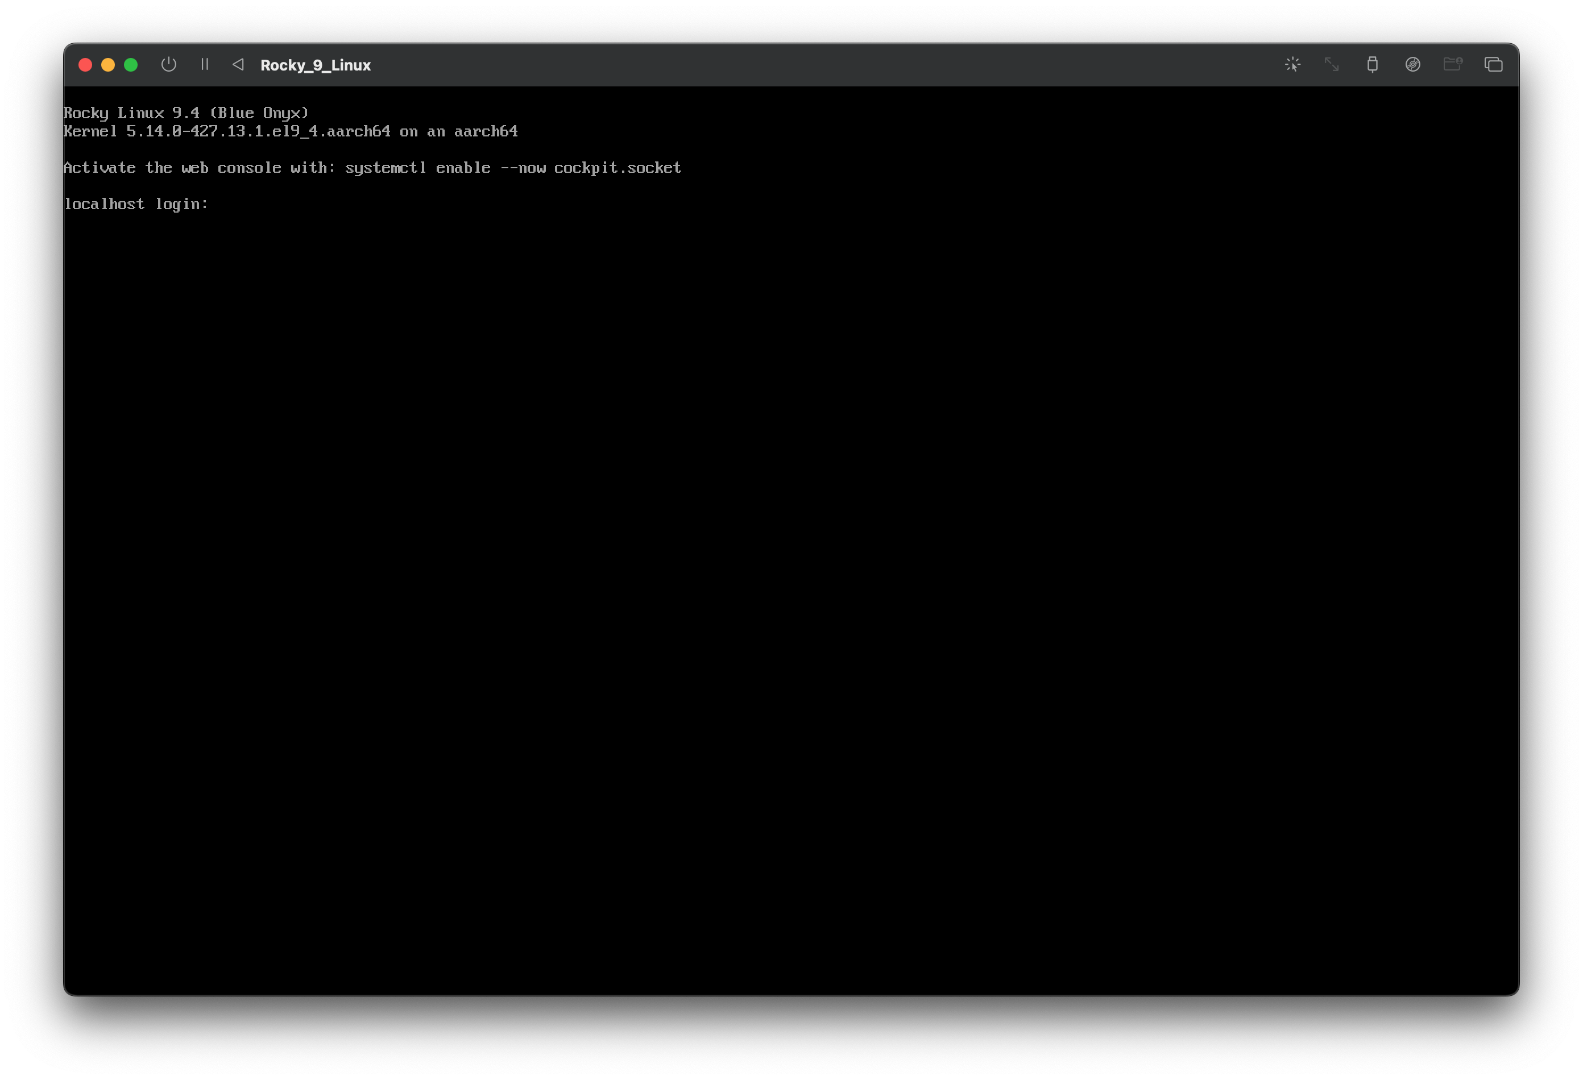The image size is (1583, 1080).
Task: Click the power button for the VM
Action: pos(169,65)
